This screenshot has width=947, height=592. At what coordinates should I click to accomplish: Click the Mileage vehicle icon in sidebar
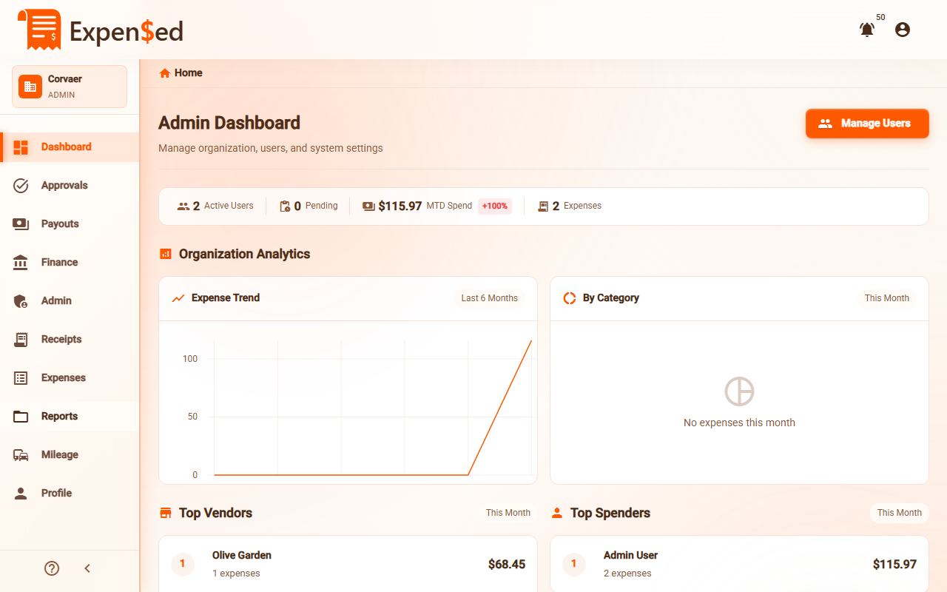21,455
